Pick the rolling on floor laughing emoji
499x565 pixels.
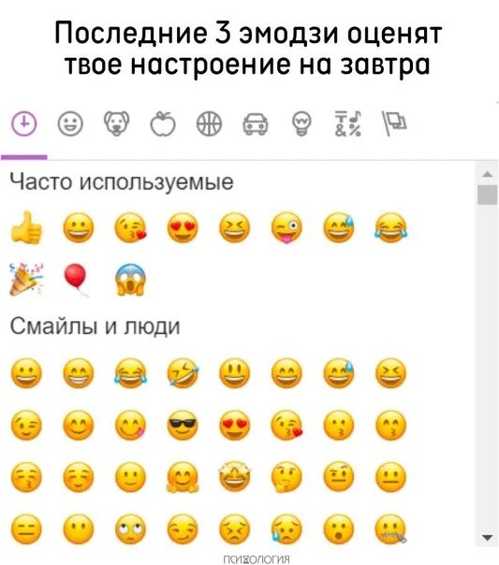point(183,373)
